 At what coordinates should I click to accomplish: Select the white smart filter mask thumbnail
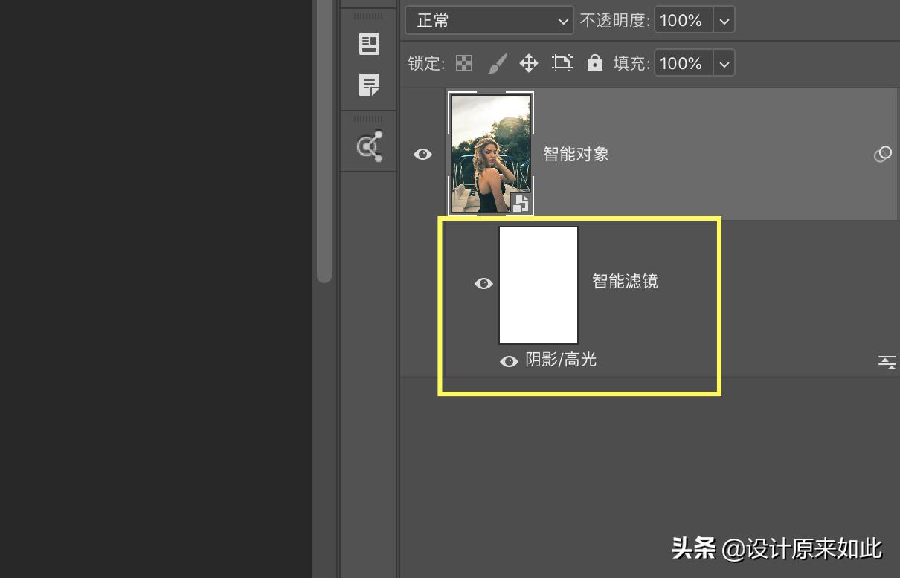tap(539, 285)
